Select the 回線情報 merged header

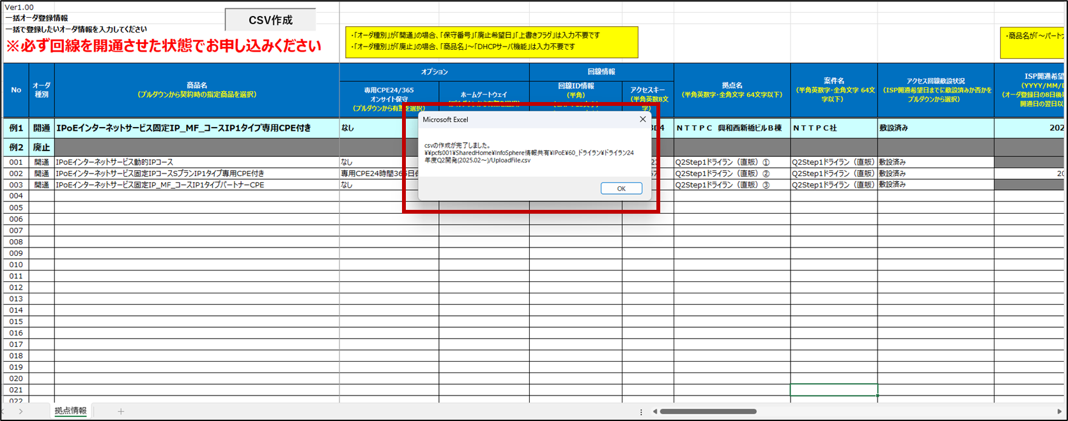click(x=601, y=72)
